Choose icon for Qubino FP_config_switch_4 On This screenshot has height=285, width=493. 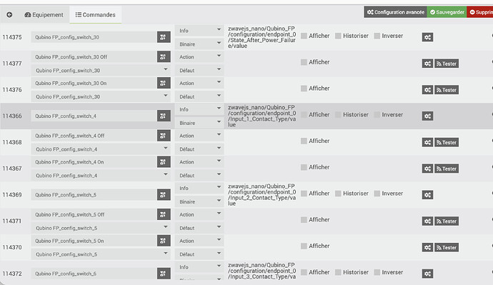pos(164,162)
